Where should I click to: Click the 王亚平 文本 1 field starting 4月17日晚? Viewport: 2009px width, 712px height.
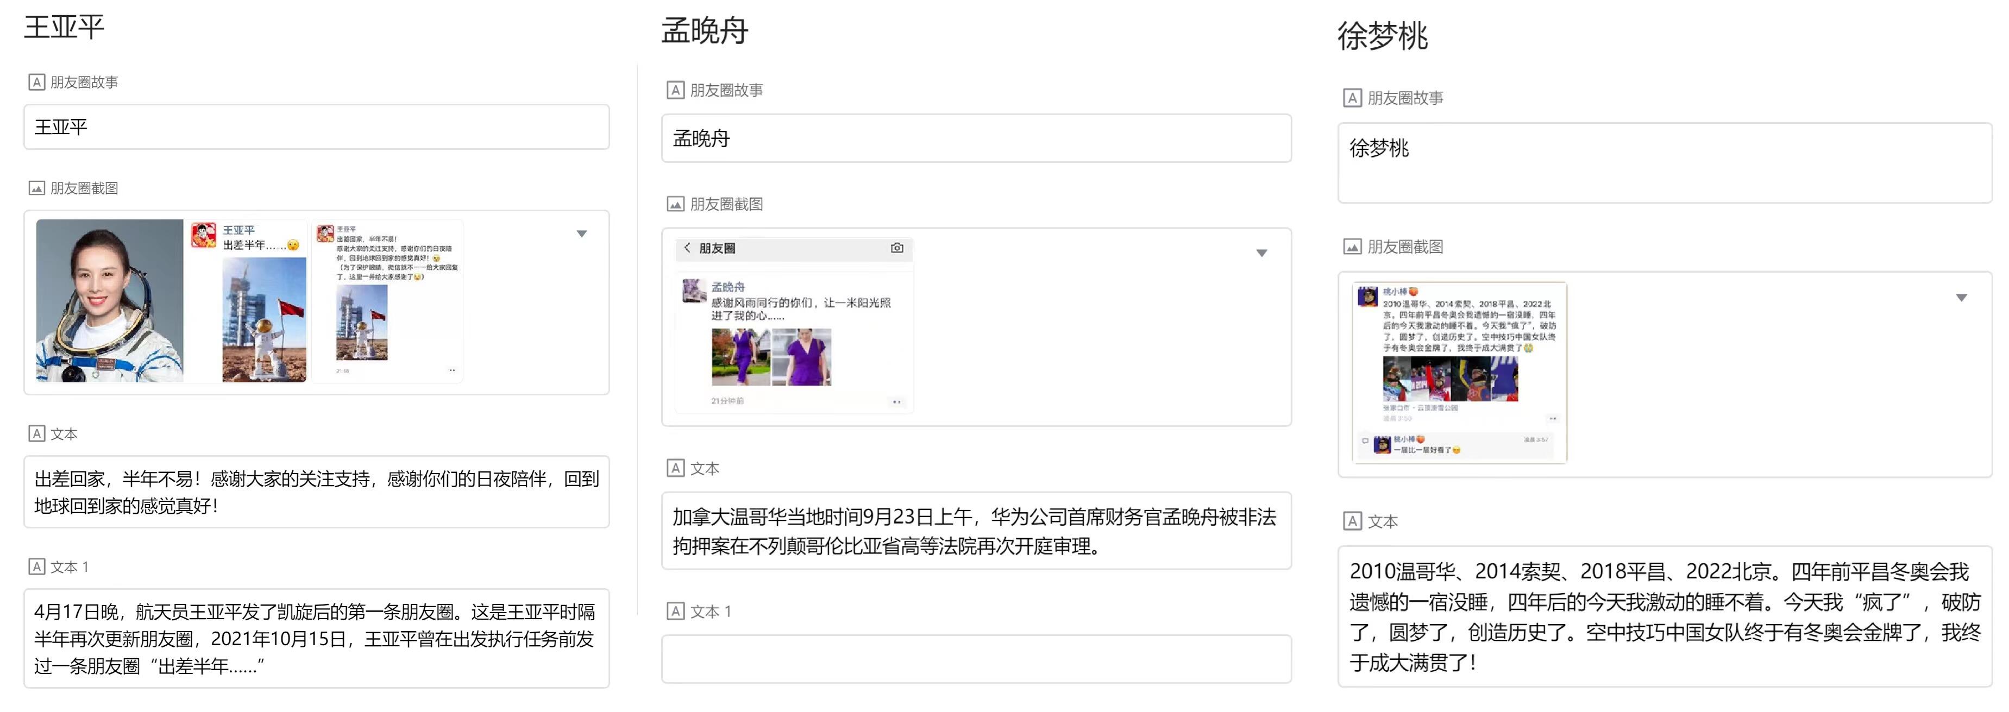tap(317, 639)
